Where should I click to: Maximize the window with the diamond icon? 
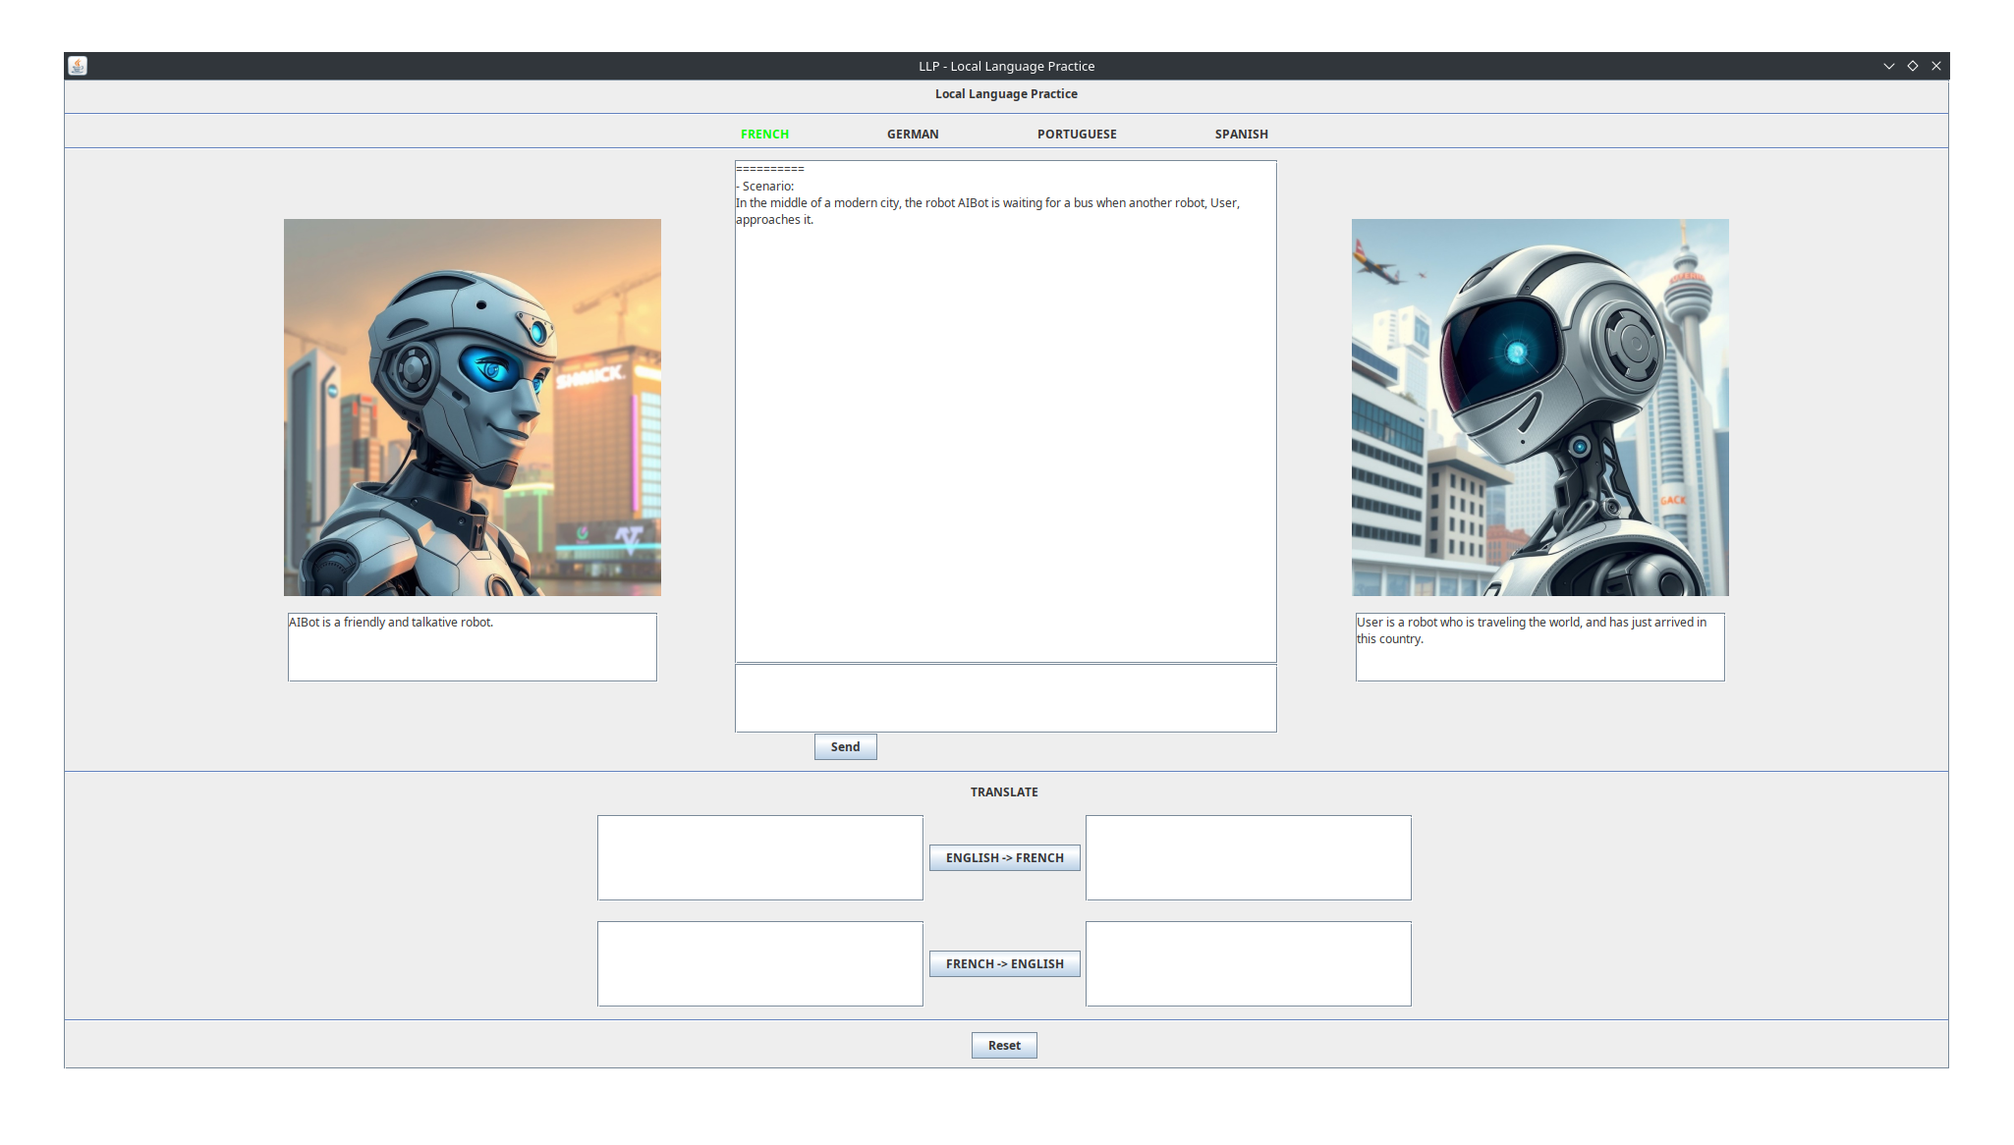pyautogui.click(x=1912, y=66)
